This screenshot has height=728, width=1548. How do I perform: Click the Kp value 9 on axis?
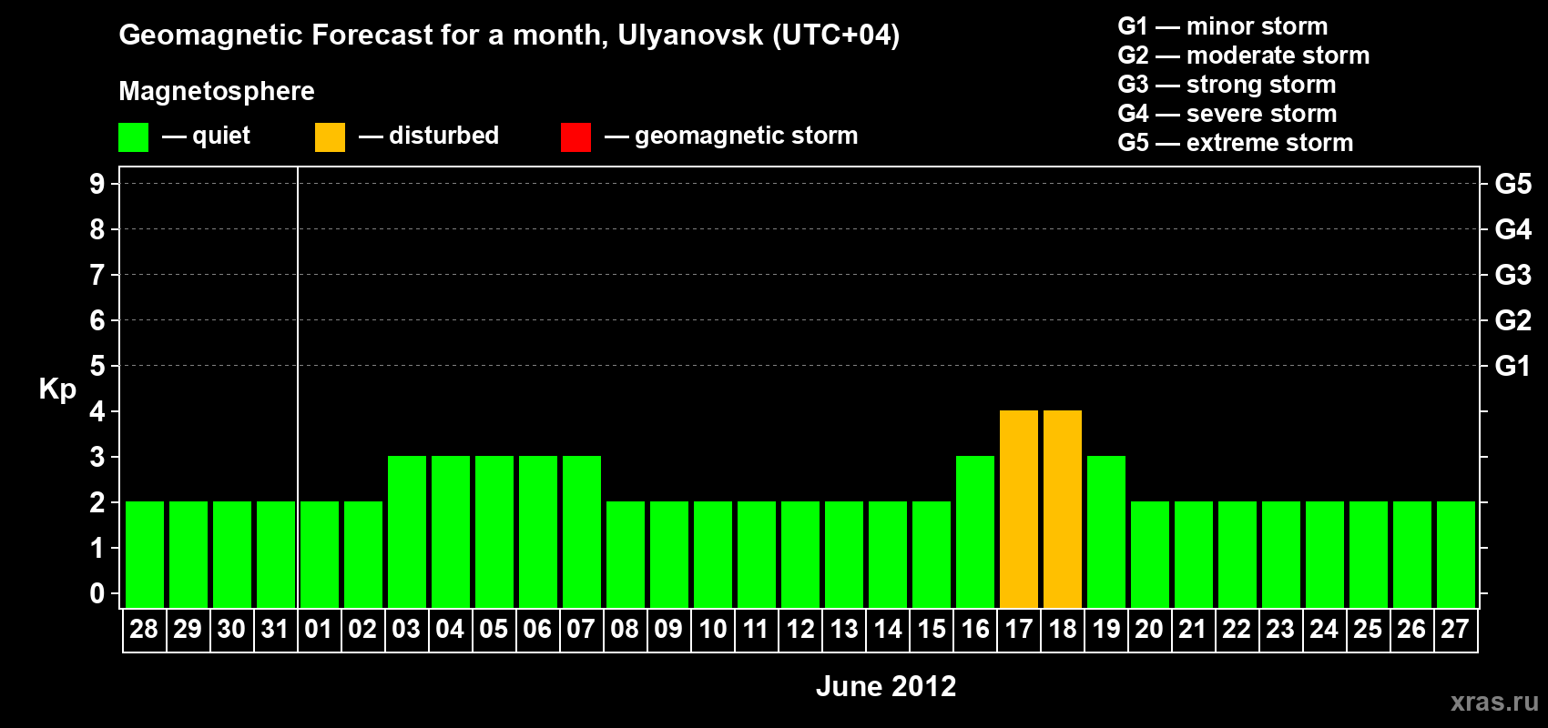click(x=97, y=184)
